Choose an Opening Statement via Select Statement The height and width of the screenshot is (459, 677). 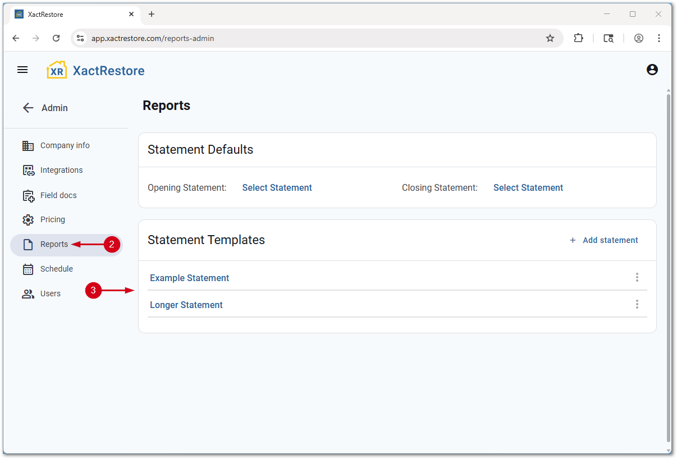pos(277,188)
